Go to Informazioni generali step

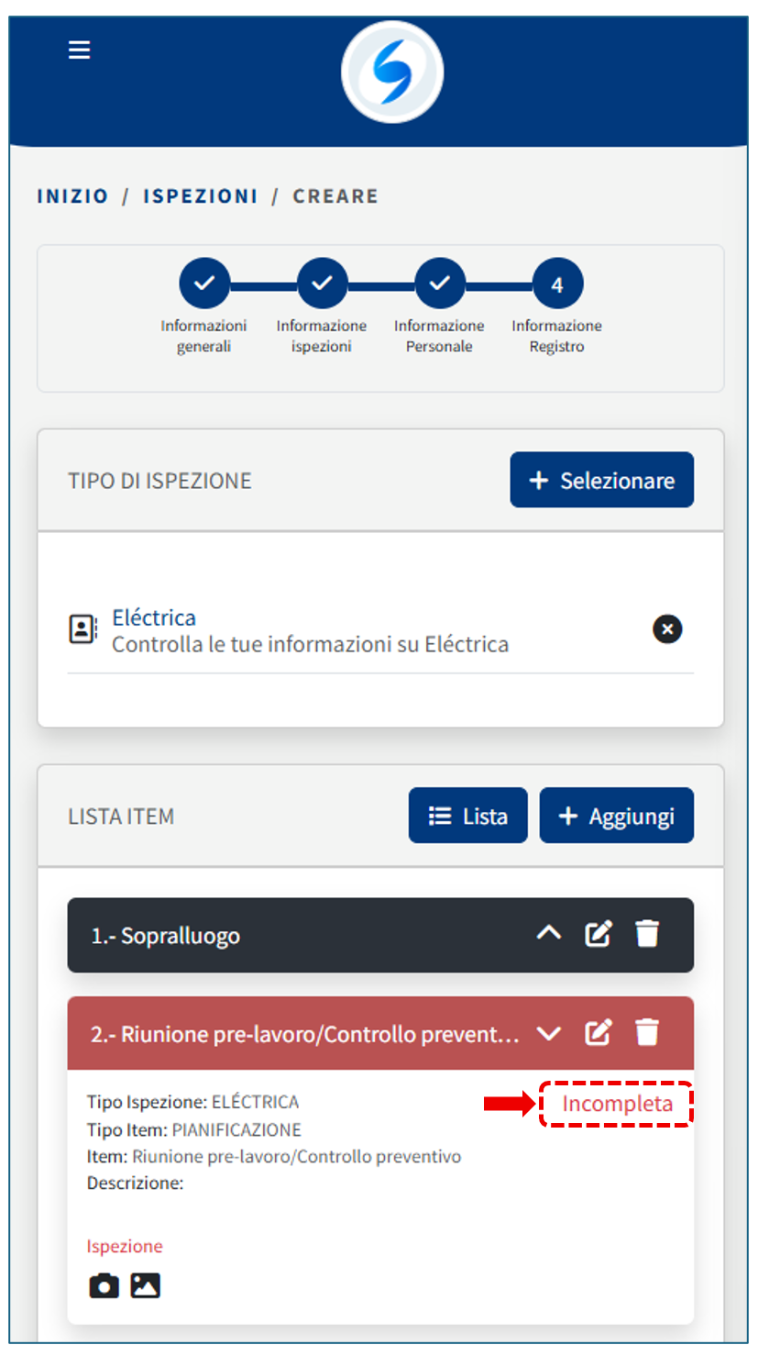(x=204, y=283)
